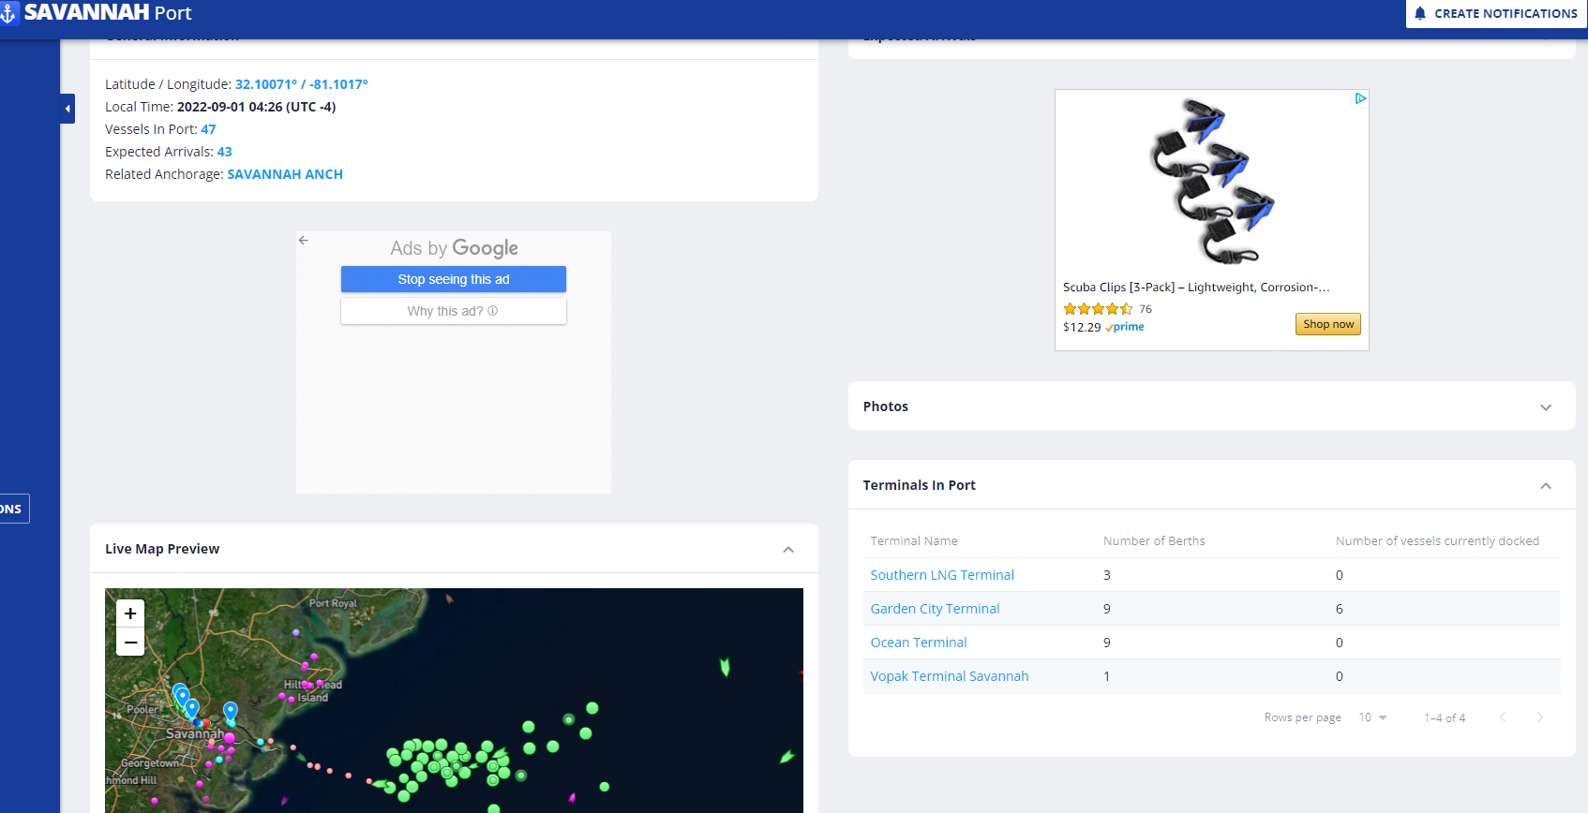Click Vessels In Port count 47
Screen dimensions: 1588x813
pos(208,129)
